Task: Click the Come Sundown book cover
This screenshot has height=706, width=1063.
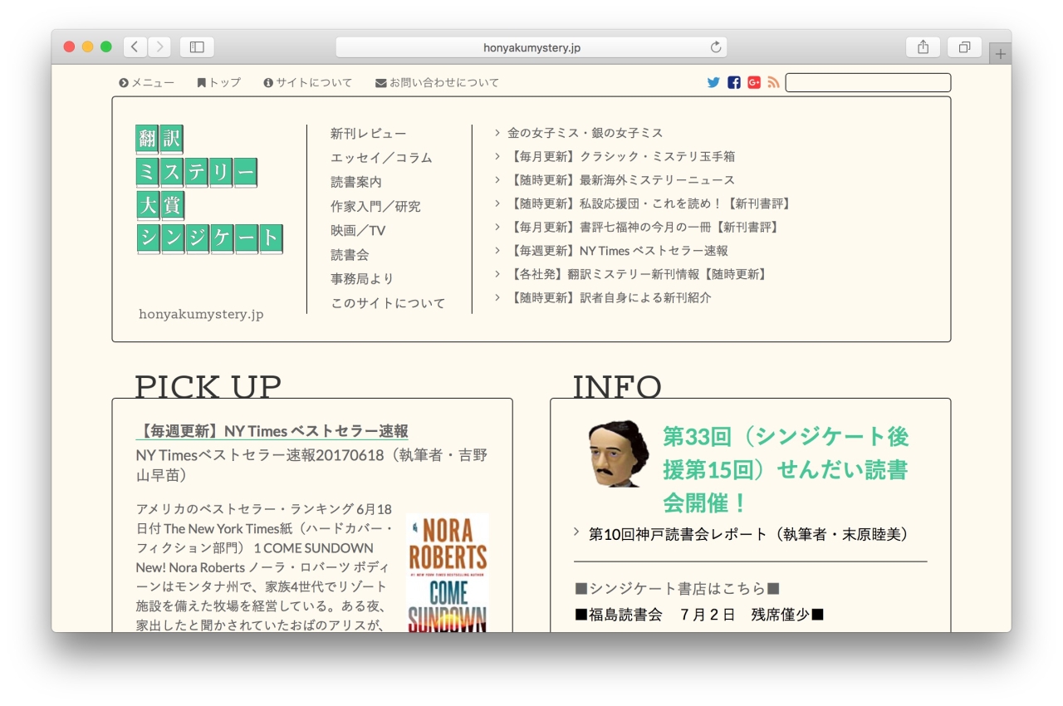Action: point(447,573)
